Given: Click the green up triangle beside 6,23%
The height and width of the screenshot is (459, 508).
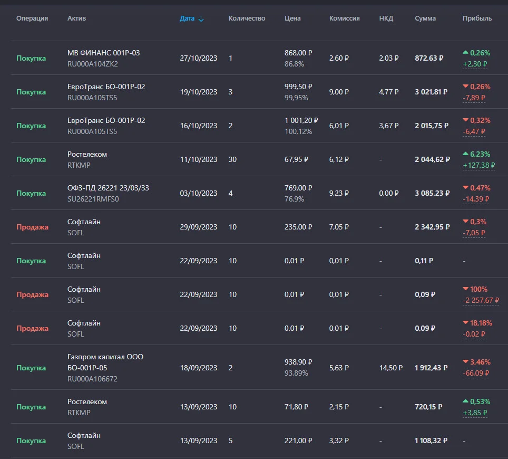Looking at the screenshot, I should (465, 154).
